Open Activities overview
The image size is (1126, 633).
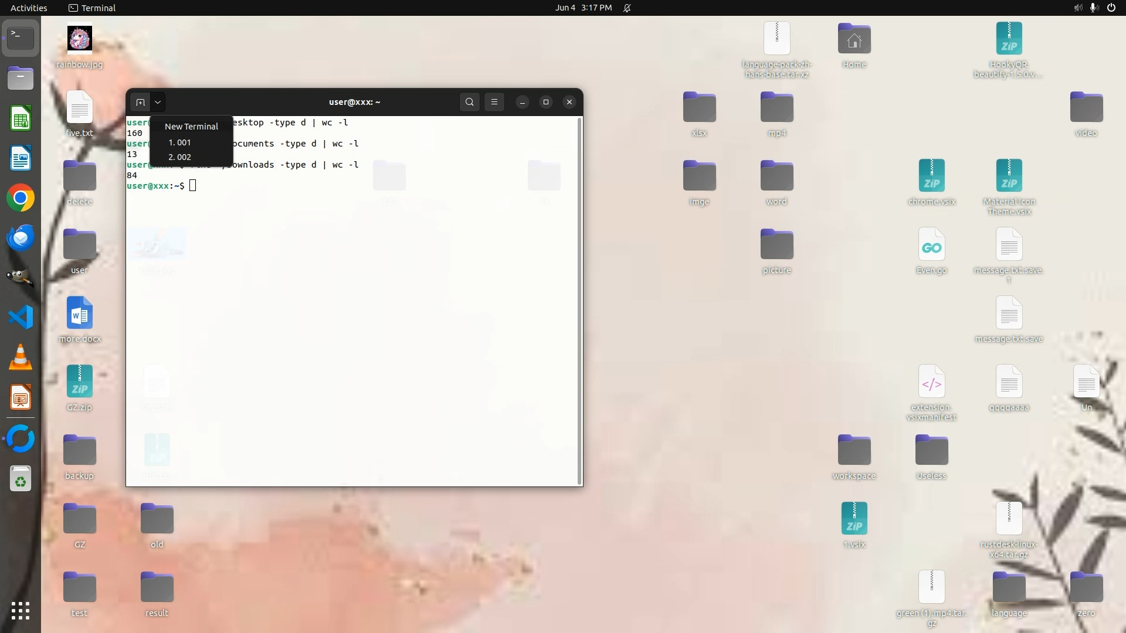tap(29, 8)
